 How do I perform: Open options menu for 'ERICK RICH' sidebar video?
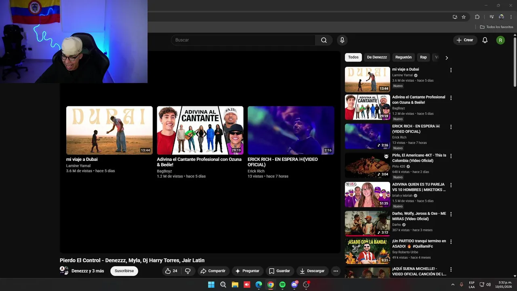click(451, 127)
